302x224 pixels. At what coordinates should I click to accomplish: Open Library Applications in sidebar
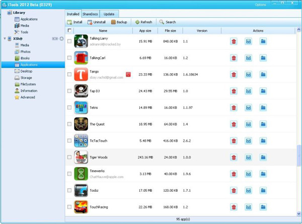[x=26, y=19]
